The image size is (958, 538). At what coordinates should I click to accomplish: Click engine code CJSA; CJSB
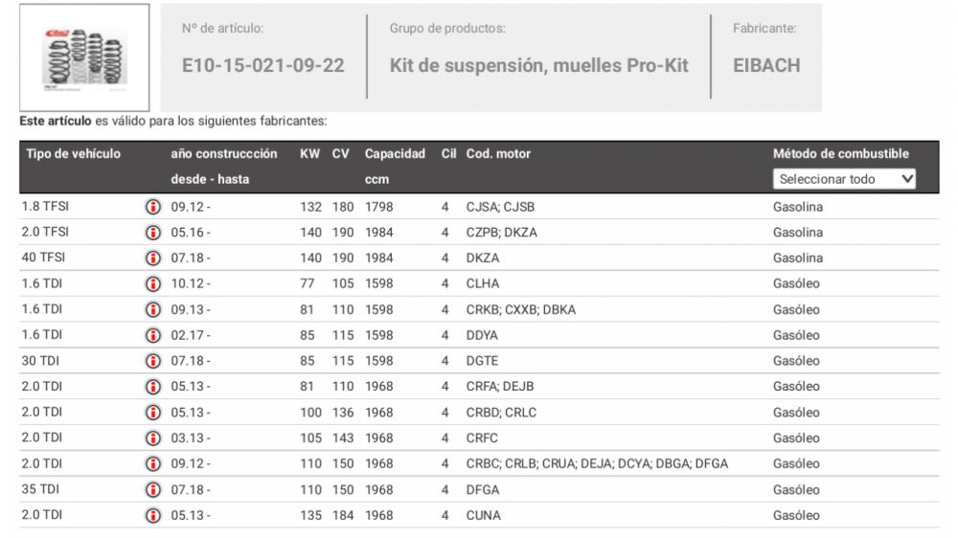pos(500,207)
